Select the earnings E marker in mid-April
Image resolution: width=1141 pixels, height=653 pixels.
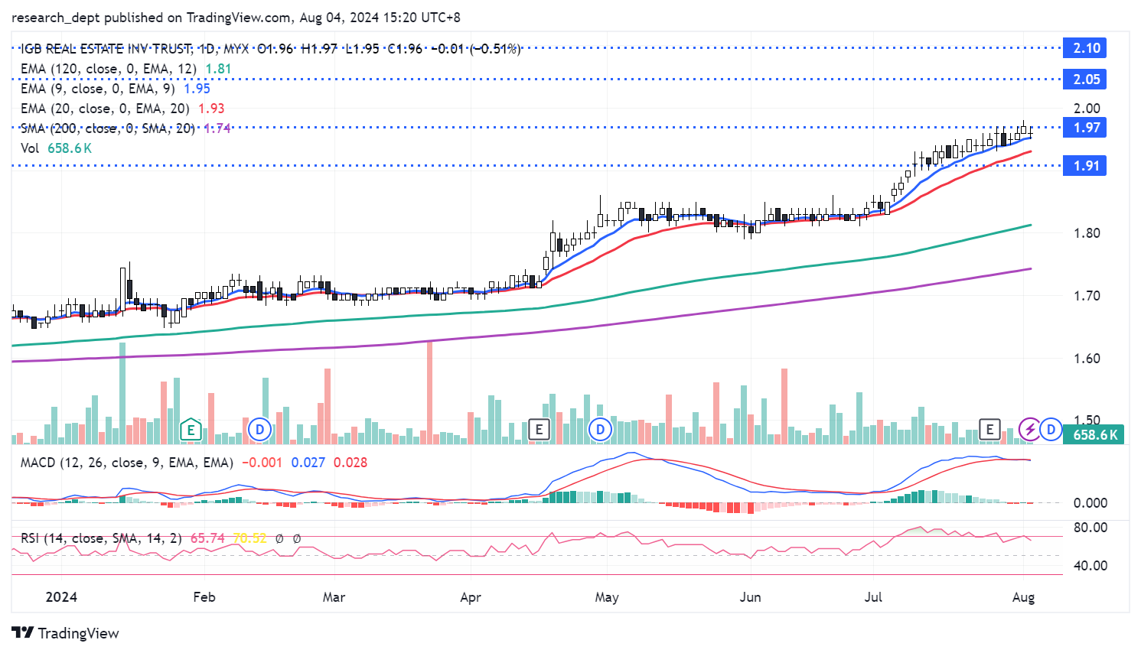click(539, 430)
